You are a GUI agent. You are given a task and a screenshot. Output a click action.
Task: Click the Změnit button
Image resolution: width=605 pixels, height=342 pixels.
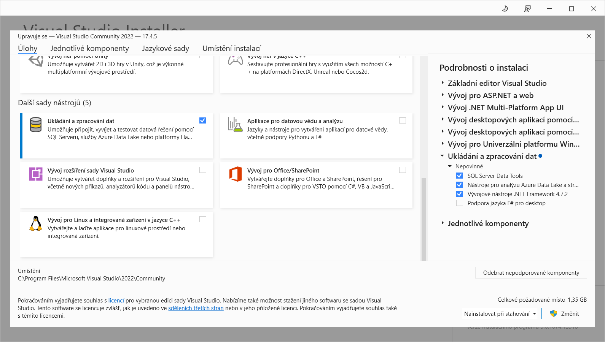pyautogui.click(x=564, y=314)
